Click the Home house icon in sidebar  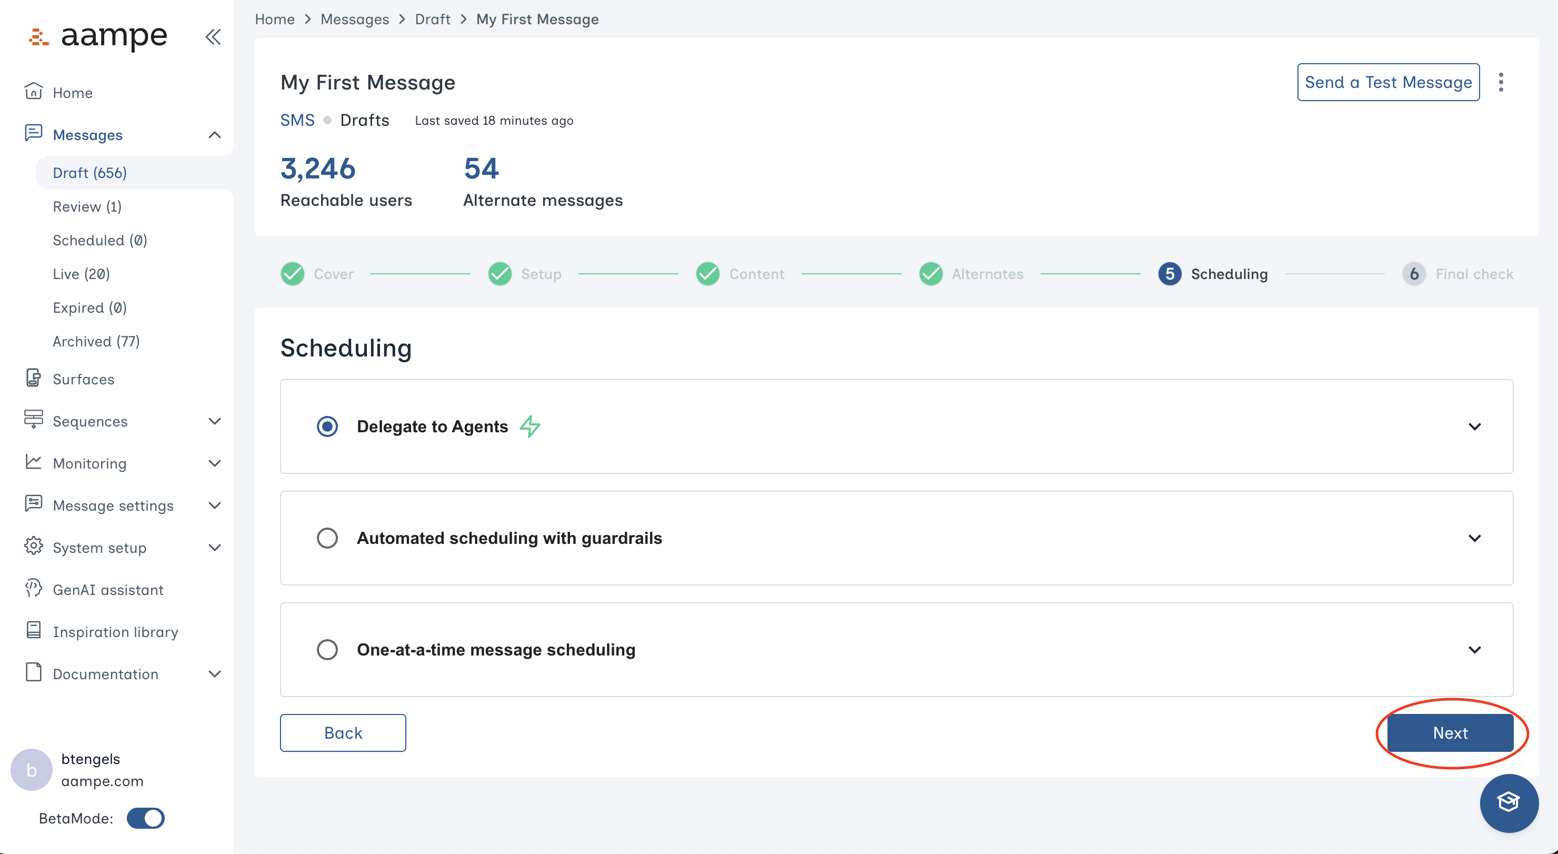pos(33,92)
